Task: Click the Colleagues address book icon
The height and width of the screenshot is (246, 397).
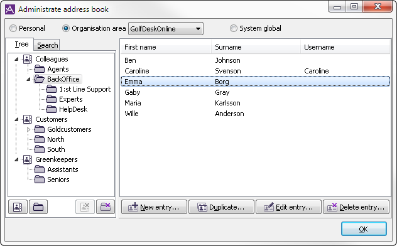Action: pos(28,59)
